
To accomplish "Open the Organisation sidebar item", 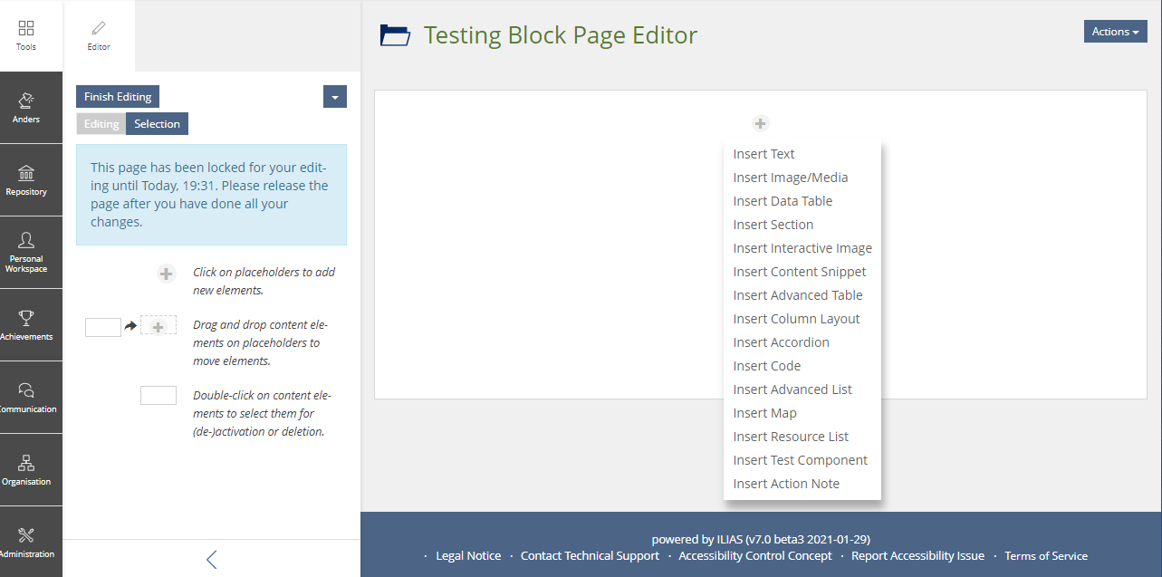I will pyautogui.click(x=26, y=470).
